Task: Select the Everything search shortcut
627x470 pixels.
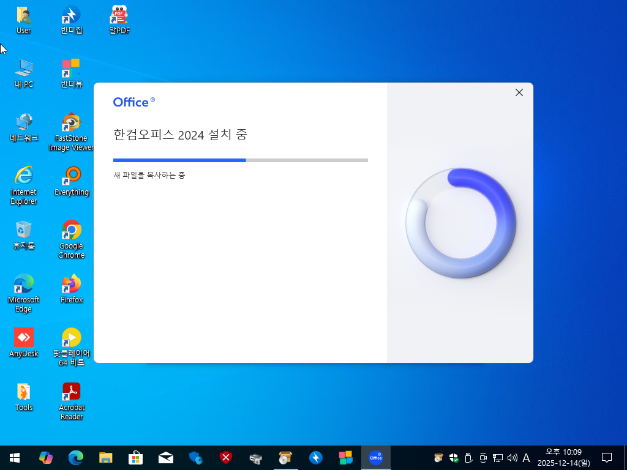Action: coord(72,181)
